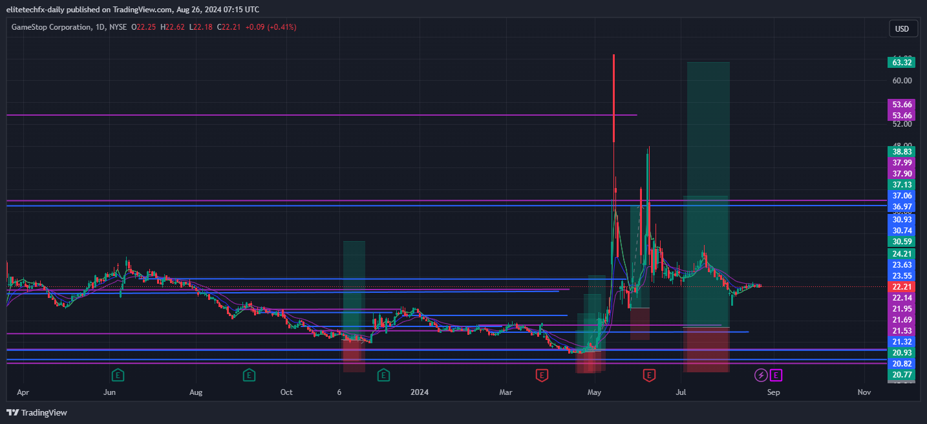Click the purple upcoming earnings E icon

coord(776,374)
